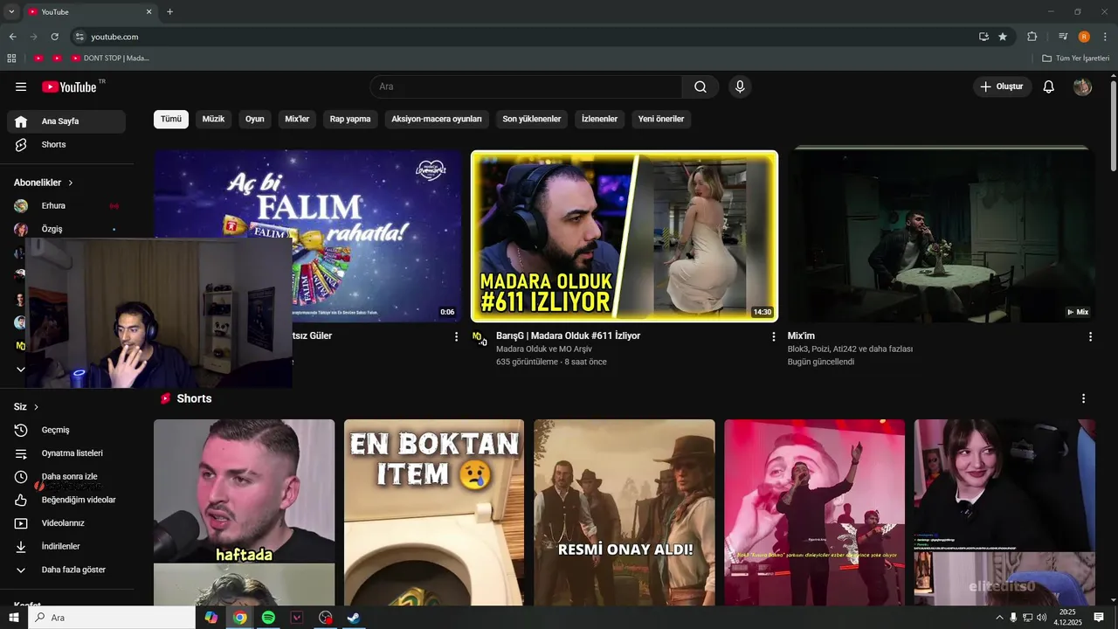Install app icon in address bar
The image size is (1118, 629).
coord(983,37)
